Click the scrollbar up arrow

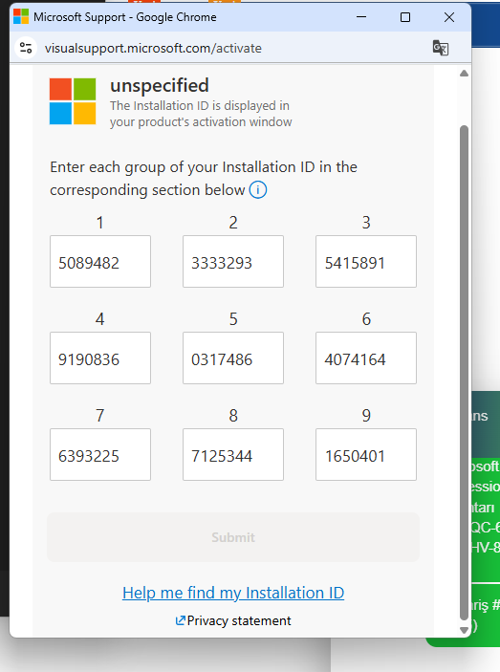(x=464, y=74)
